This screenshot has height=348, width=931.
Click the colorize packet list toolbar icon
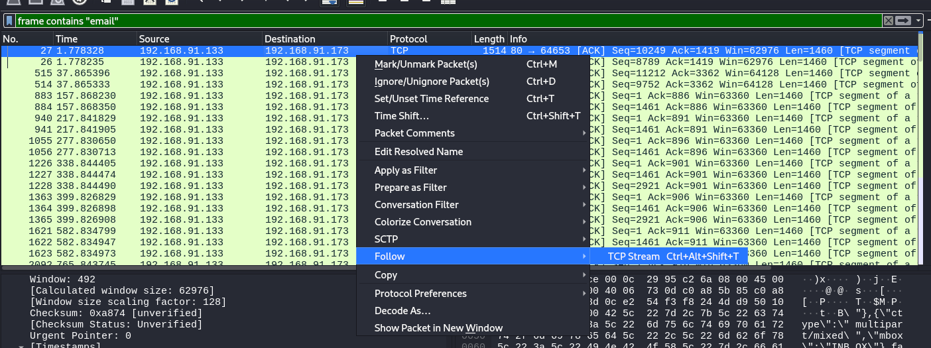pyautogui.click(x=356, y=2)
